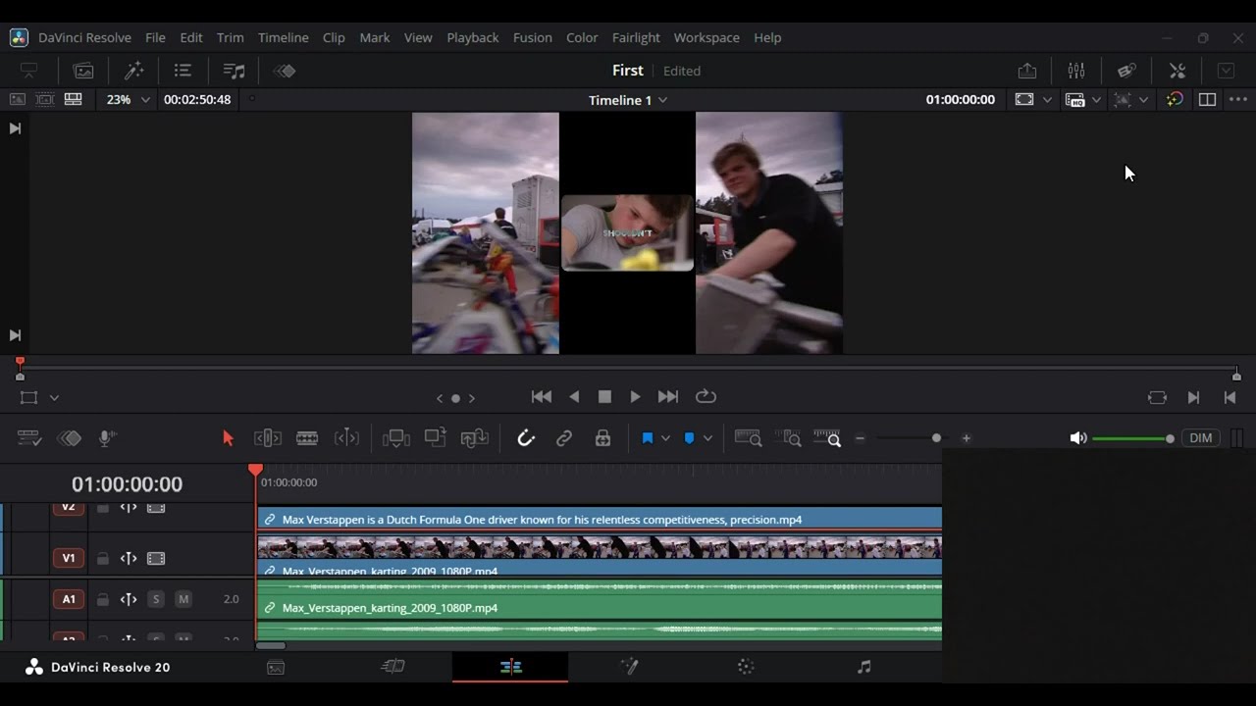Switch to the Color page tab
1256x706 pixels.
[746, 667]
